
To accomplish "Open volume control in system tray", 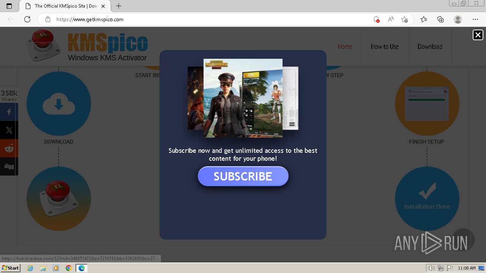I will (432, 268).
